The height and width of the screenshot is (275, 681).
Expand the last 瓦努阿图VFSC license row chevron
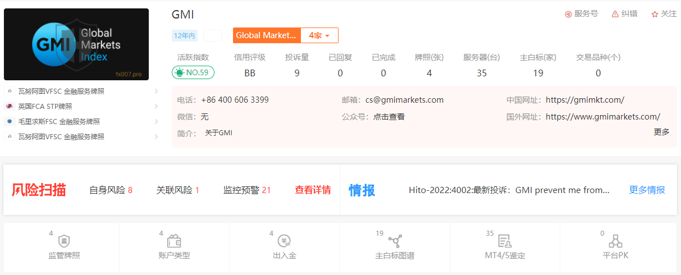pyautogui.click(x=156, y=136)
